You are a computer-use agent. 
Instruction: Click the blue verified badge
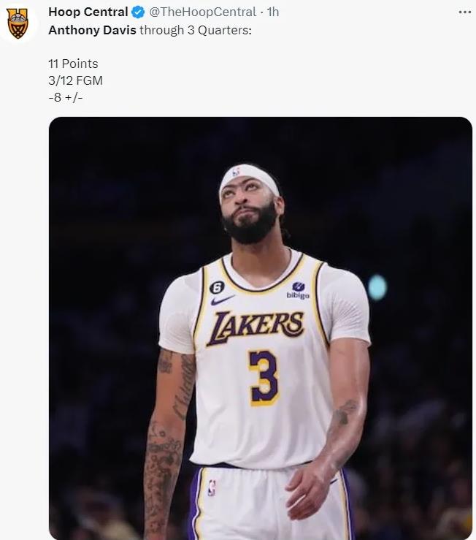(137, 12)
